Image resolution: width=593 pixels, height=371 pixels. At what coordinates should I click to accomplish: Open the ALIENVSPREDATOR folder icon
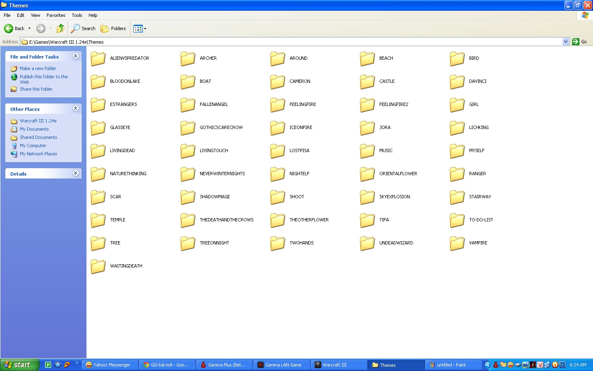98,59
